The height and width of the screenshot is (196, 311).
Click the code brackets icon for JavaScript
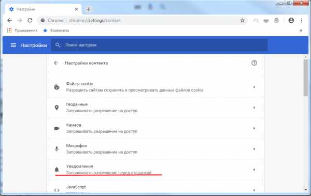pos(56,190)
